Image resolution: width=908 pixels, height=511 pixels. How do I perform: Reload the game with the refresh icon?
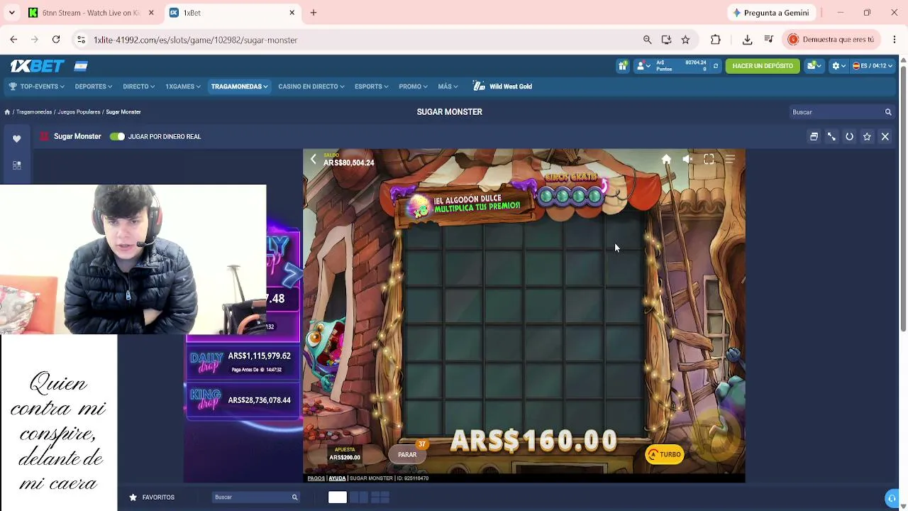click(849, 136)
